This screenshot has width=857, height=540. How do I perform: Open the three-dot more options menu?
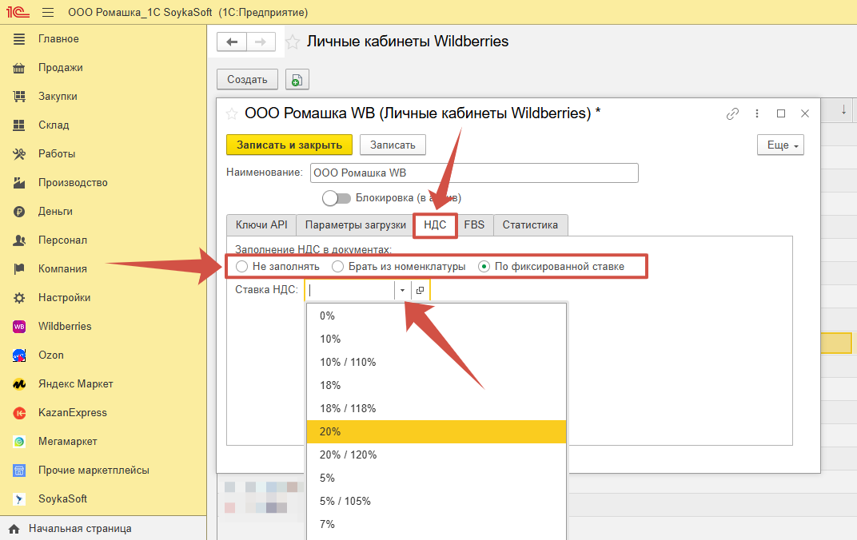coord(757,113)
